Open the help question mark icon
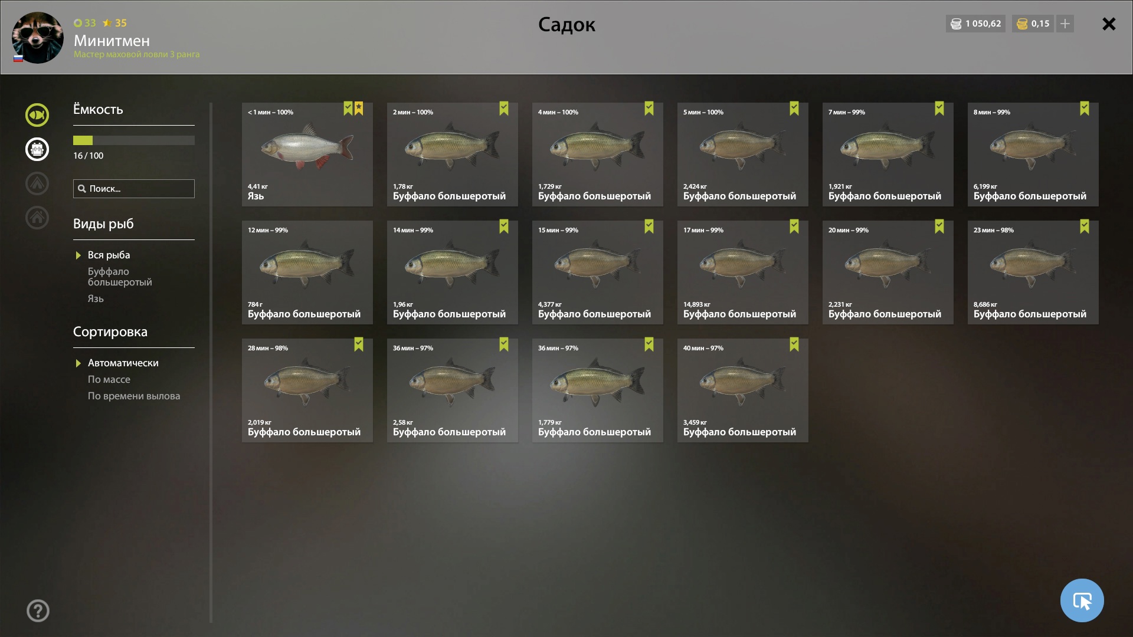This screenshot has height=637, width=1133. [38, 610]
